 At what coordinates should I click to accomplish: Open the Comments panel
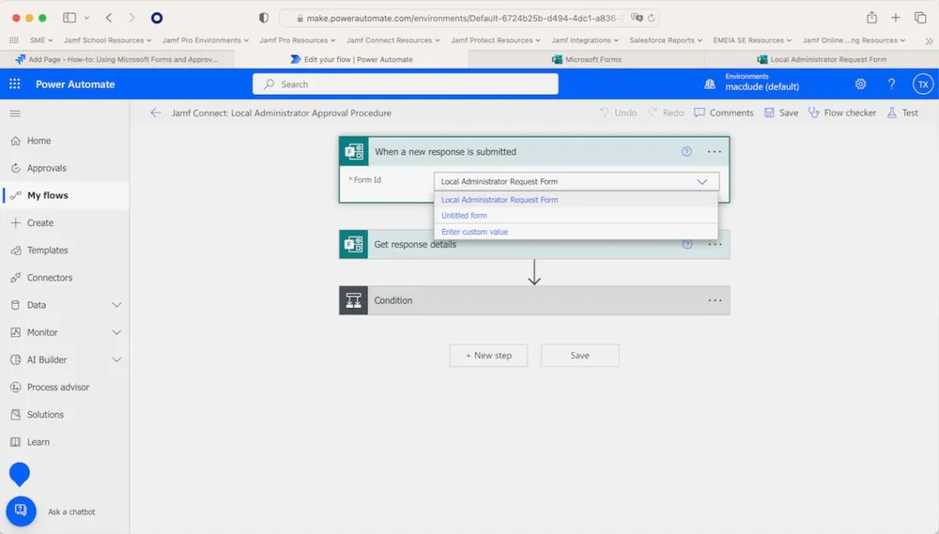(x=723, y=113)
